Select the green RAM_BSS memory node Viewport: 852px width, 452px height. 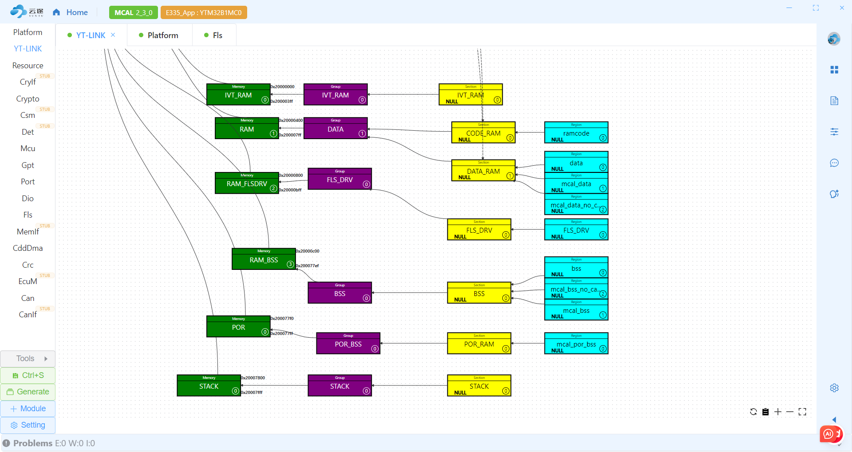[x=264, y=259]
